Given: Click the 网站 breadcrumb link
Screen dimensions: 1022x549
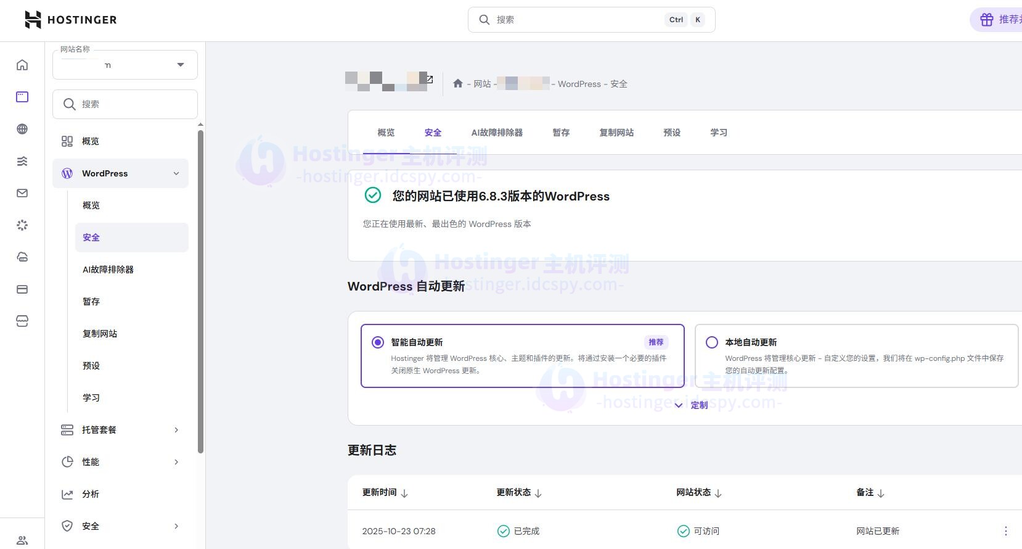Looking at the screenshot, I should point(482,84).
